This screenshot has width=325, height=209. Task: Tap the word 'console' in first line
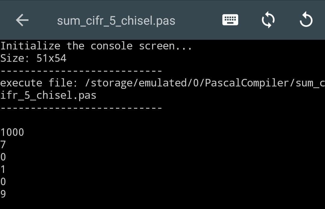click(x=111, y=46)
